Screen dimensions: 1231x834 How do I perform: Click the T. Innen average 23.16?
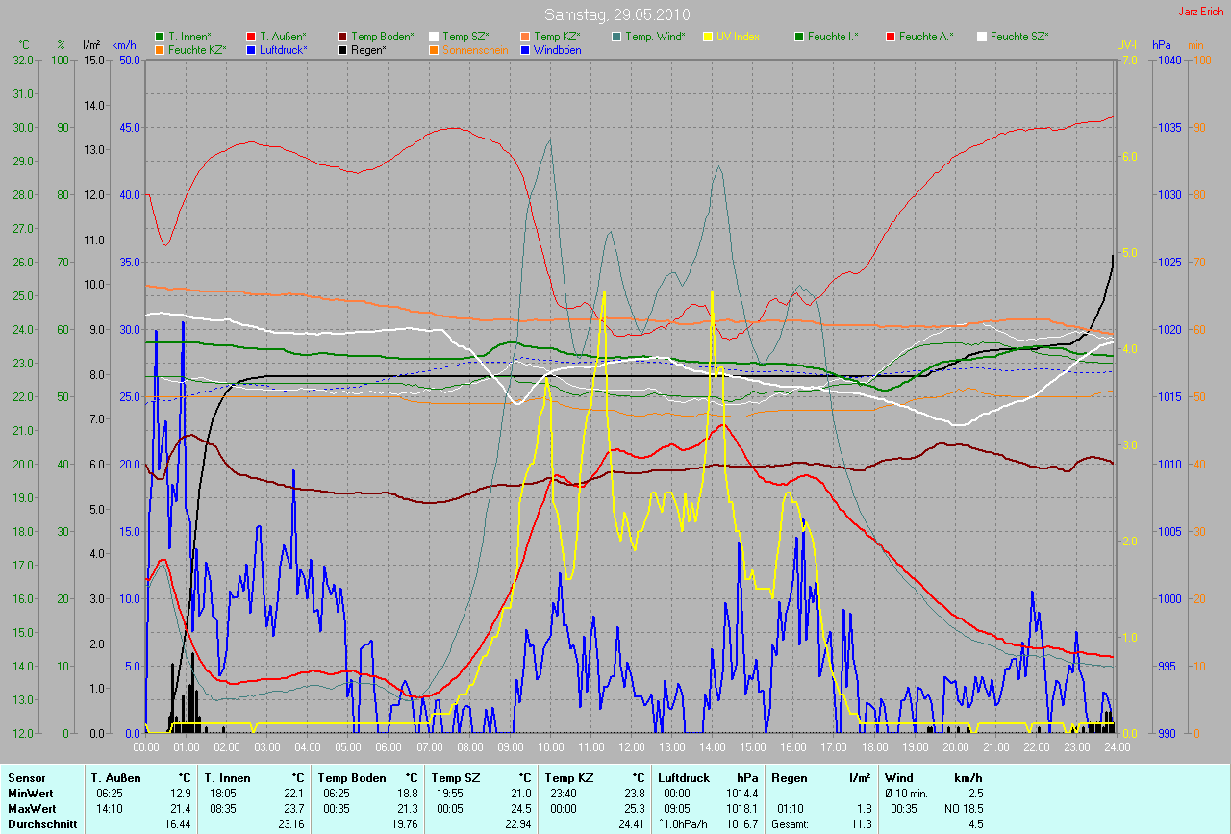[290, 824]
